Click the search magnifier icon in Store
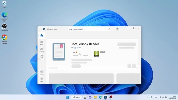178x100 pixels. 109,29
